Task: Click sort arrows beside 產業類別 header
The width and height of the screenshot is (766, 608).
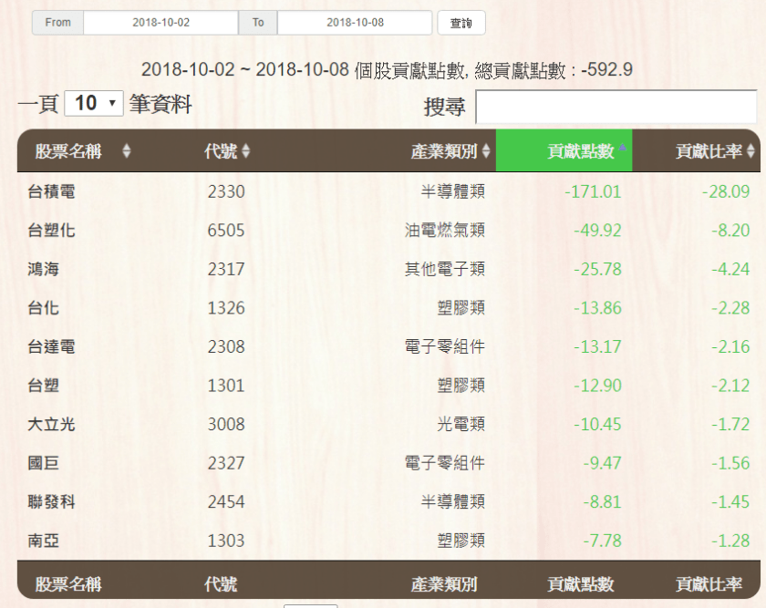Action: (485, 151)
